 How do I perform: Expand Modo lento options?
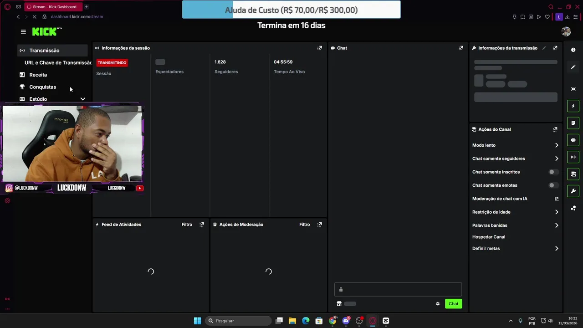tap(557, 145)
